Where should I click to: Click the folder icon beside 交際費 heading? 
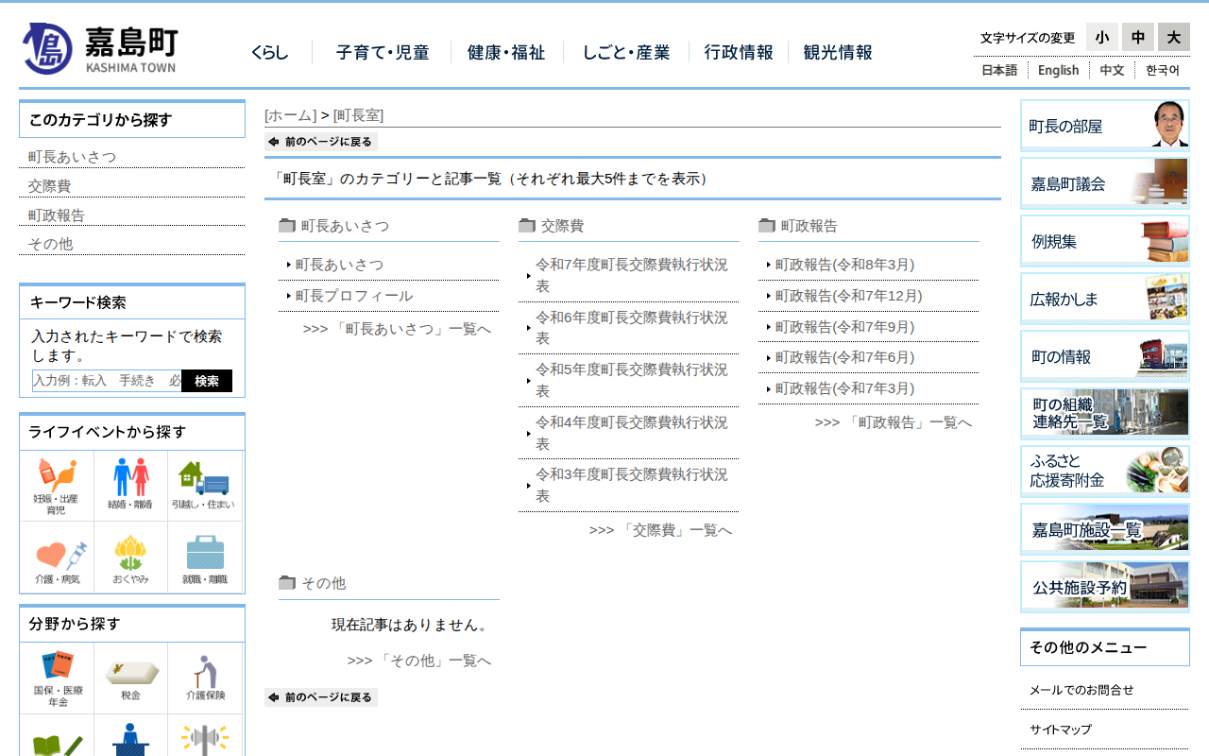tap(527, 226)
